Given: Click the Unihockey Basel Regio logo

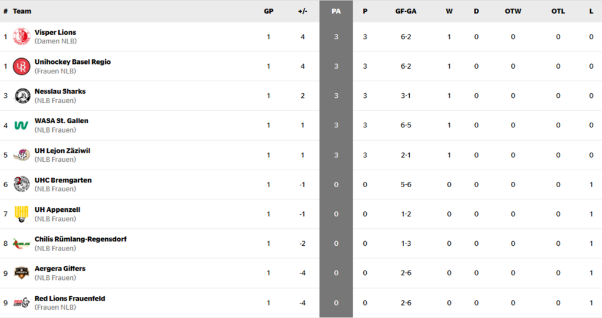Looking at the screenshot, I should (22, 66).
